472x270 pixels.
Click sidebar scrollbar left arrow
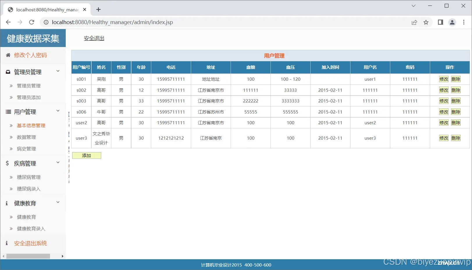tap(3, 256)
